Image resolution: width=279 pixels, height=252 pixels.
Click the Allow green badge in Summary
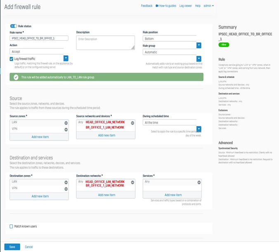(x=224, y=45)
